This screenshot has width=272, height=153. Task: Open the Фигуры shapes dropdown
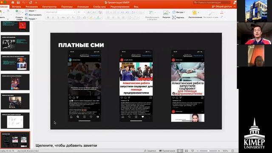click(178, 12)
